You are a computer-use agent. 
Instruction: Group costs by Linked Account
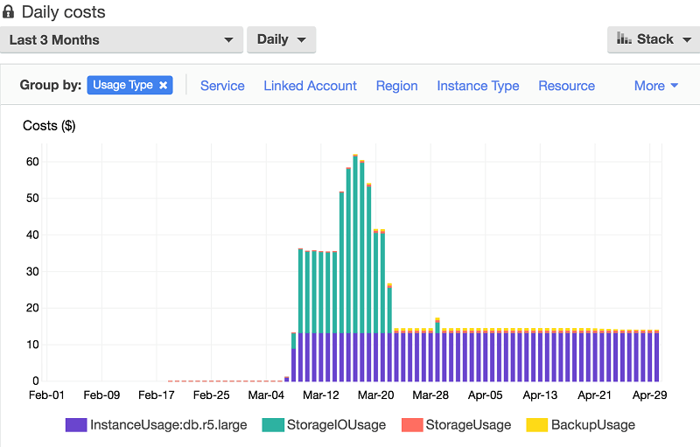pos(310,86)
